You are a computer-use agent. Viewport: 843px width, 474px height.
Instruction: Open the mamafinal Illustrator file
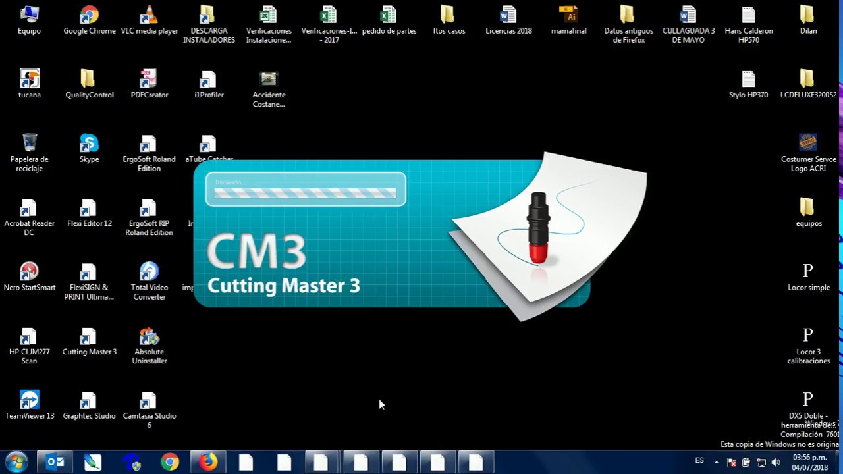pos(568,20)
